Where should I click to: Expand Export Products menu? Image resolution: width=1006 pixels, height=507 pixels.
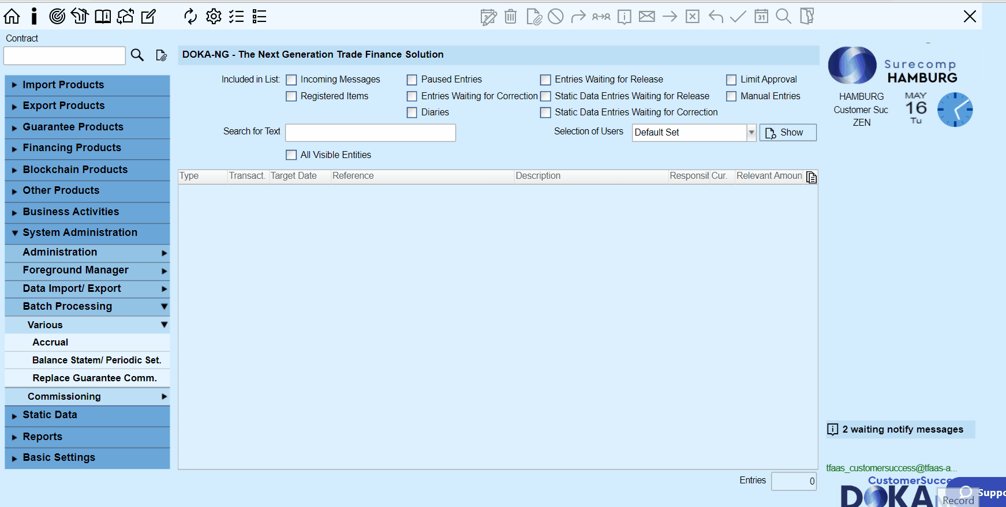point(87,106)
